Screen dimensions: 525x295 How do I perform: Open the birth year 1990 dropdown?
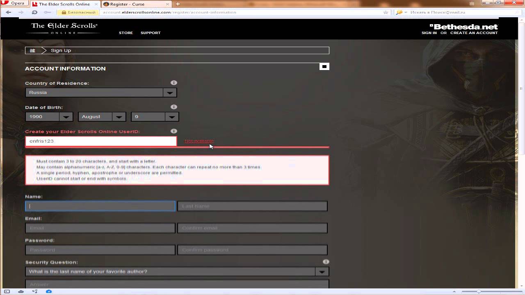49,117
